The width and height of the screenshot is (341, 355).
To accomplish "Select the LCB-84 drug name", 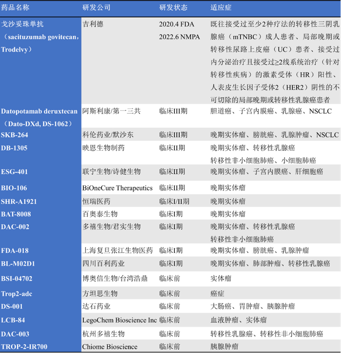I will (x=13, y=320).
